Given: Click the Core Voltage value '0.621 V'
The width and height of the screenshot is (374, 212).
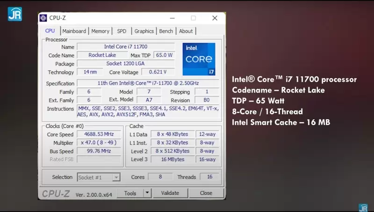Looking at the screenshot, I should [x=158, y=72].
